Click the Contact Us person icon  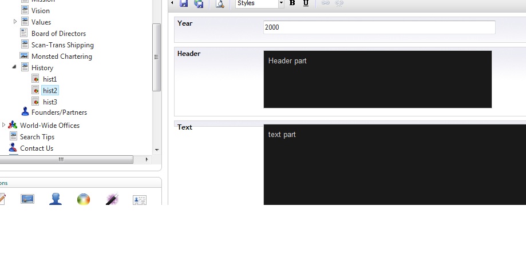[x=13, y=147]
